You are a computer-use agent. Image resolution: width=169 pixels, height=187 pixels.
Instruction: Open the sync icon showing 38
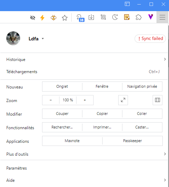(80, 18)
